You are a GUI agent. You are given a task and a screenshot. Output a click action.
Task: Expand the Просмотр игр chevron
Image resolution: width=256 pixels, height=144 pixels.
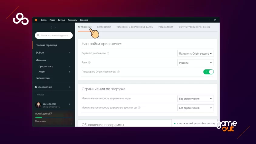(70, 67)
